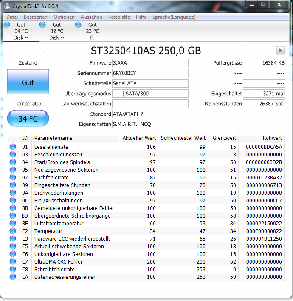Minimize the CrystalDiskInfo window
Screen dimensions: 293x301
[x=252, y=5]
